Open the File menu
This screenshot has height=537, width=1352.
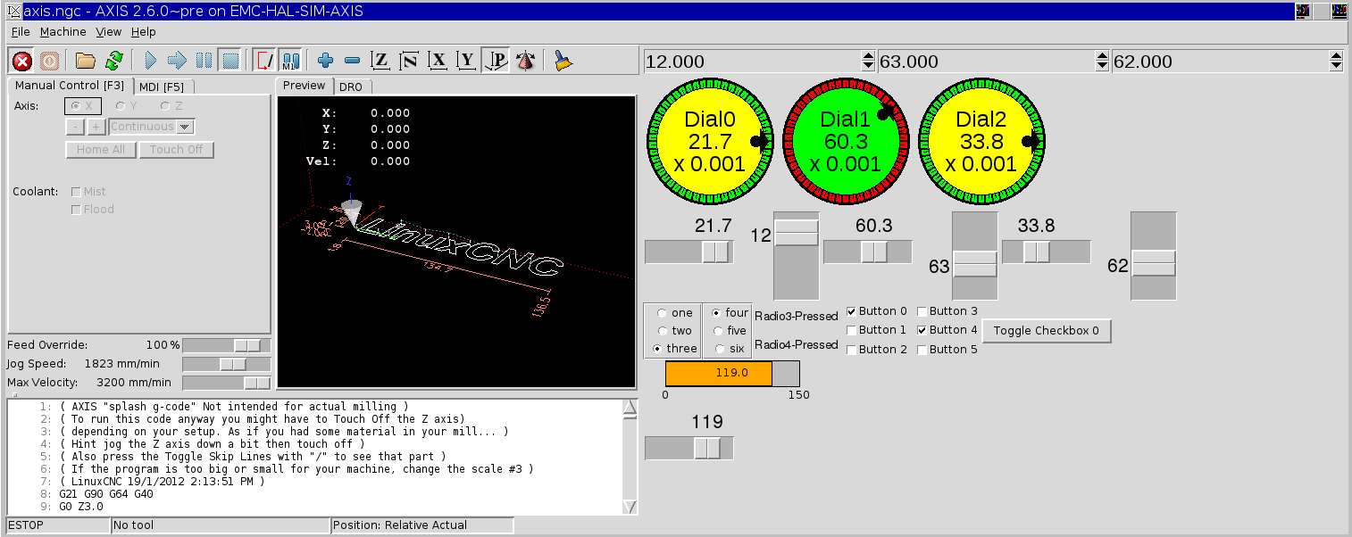coord(21,32)
